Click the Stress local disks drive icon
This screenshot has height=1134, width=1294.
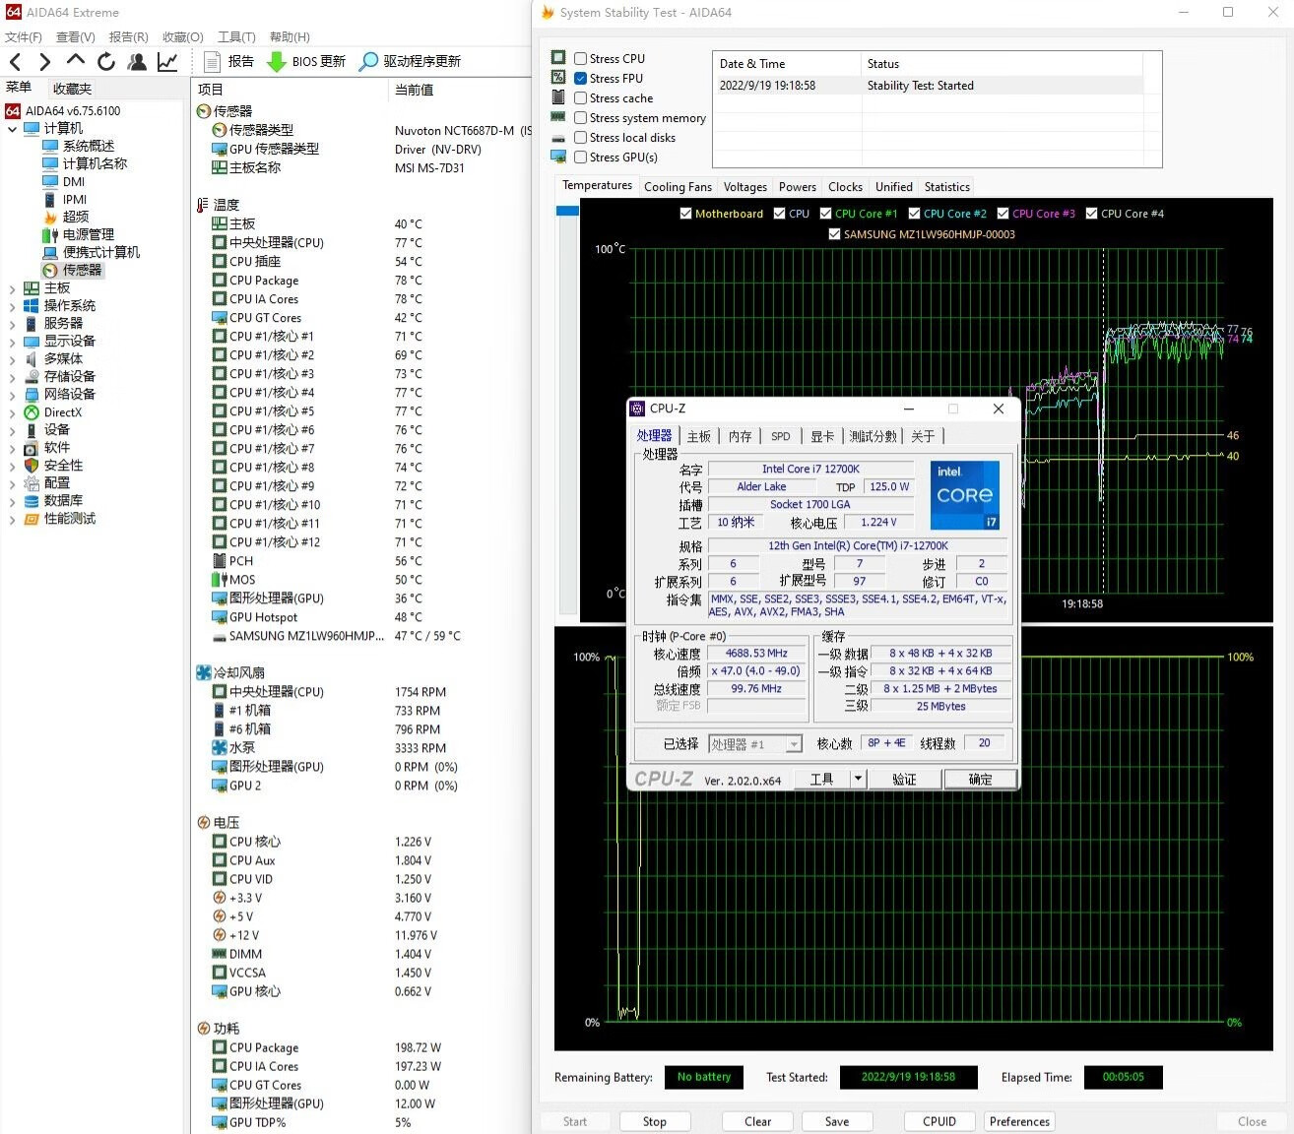558,138
